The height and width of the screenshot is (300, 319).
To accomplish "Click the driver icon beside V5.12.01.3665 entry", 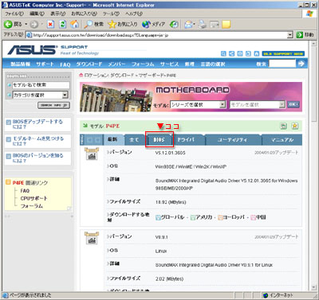I will [x=92, y=154].
